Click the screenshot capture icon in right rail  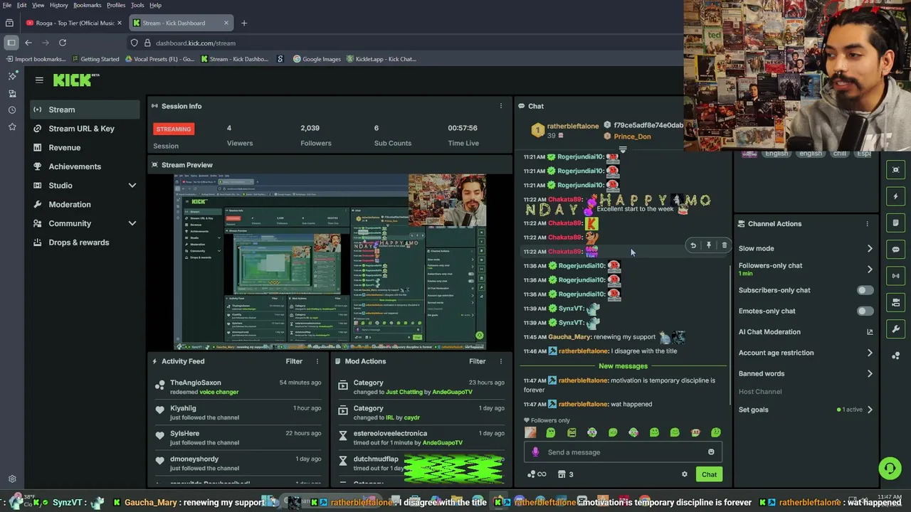click(x=895, y=170)
